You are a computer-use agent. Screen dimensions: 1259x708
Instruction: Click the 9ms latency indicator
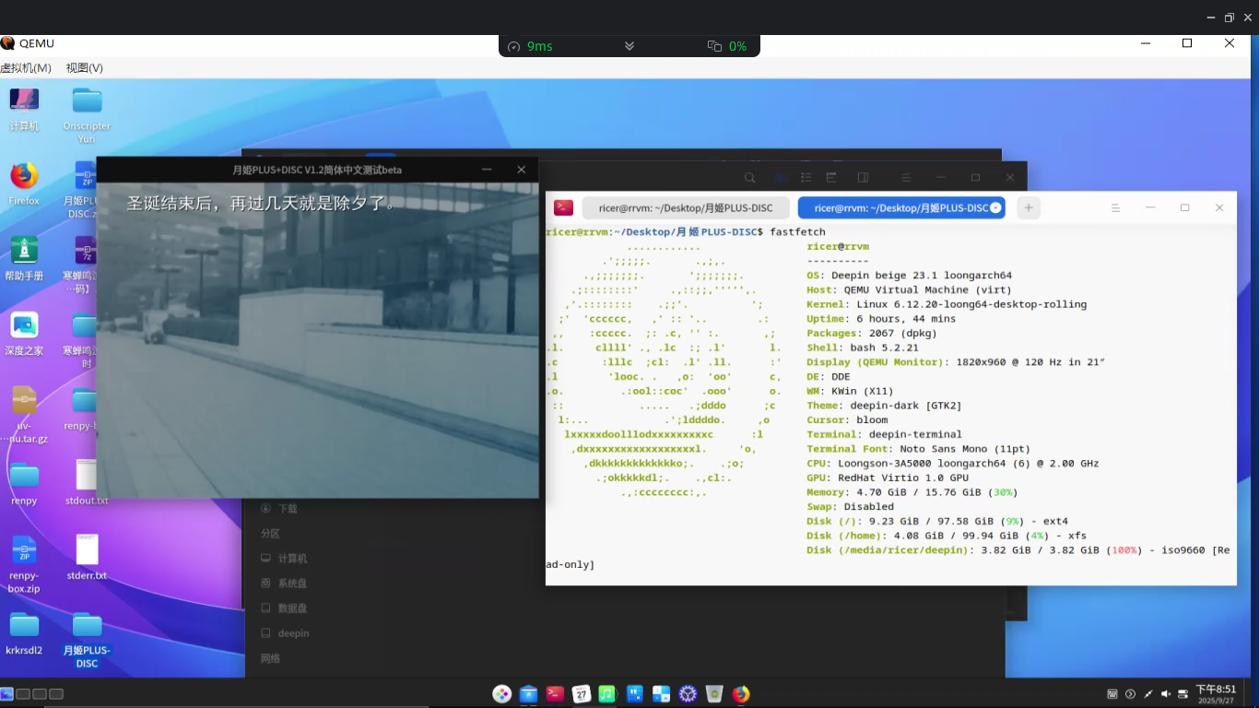click(530, 46)
